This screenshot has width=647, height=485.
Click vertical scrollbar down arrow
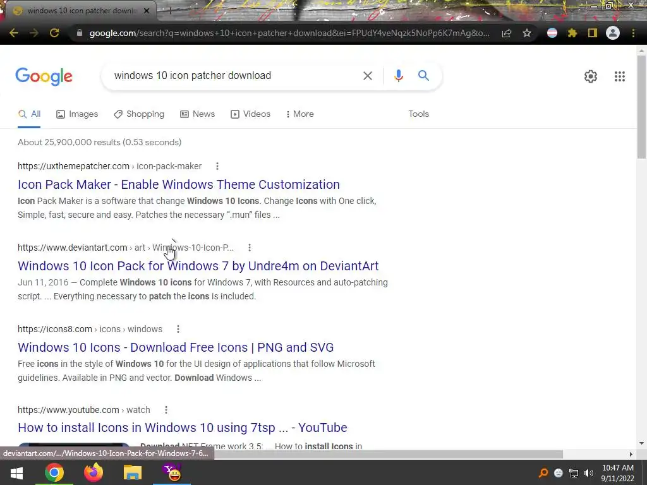tap(642, 443)
